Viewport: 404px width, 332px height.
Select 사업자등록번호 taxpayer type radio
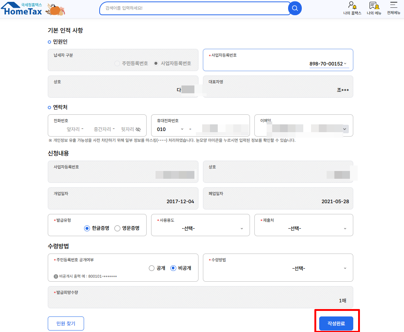click(156, 63)
